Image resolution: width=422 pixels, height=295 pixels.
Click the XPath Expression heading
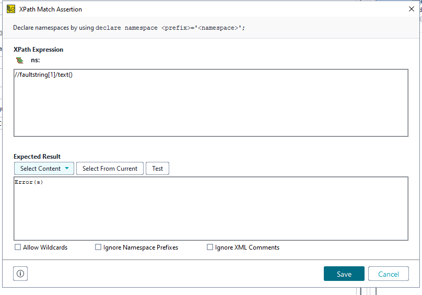click(38, 50)
